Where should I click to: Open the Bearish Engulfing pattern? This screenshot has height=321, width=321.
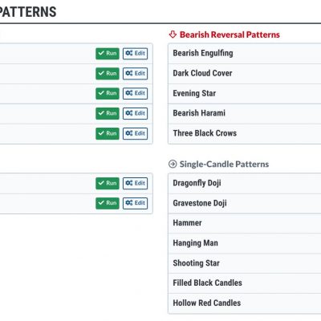(x=244, y=54)
